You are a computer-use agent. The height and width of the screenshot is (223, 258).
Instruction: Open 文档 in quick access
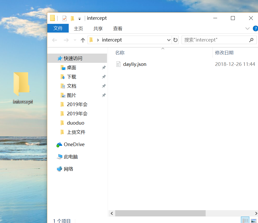coord(72,86)
